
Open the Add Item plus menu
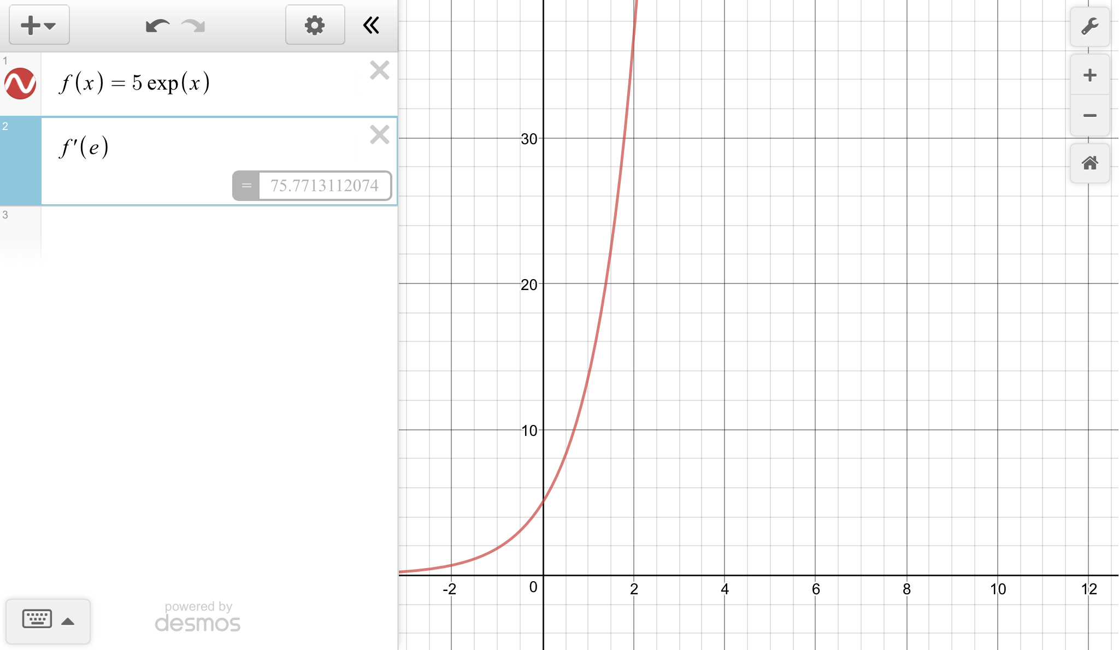[39, 25]
